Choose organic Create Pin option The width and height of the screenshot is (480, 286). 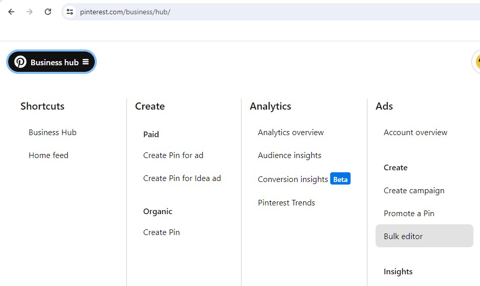tap(162, 232)
